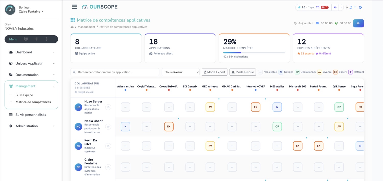Click the Atlassian Jira column header

pos(125,86)
